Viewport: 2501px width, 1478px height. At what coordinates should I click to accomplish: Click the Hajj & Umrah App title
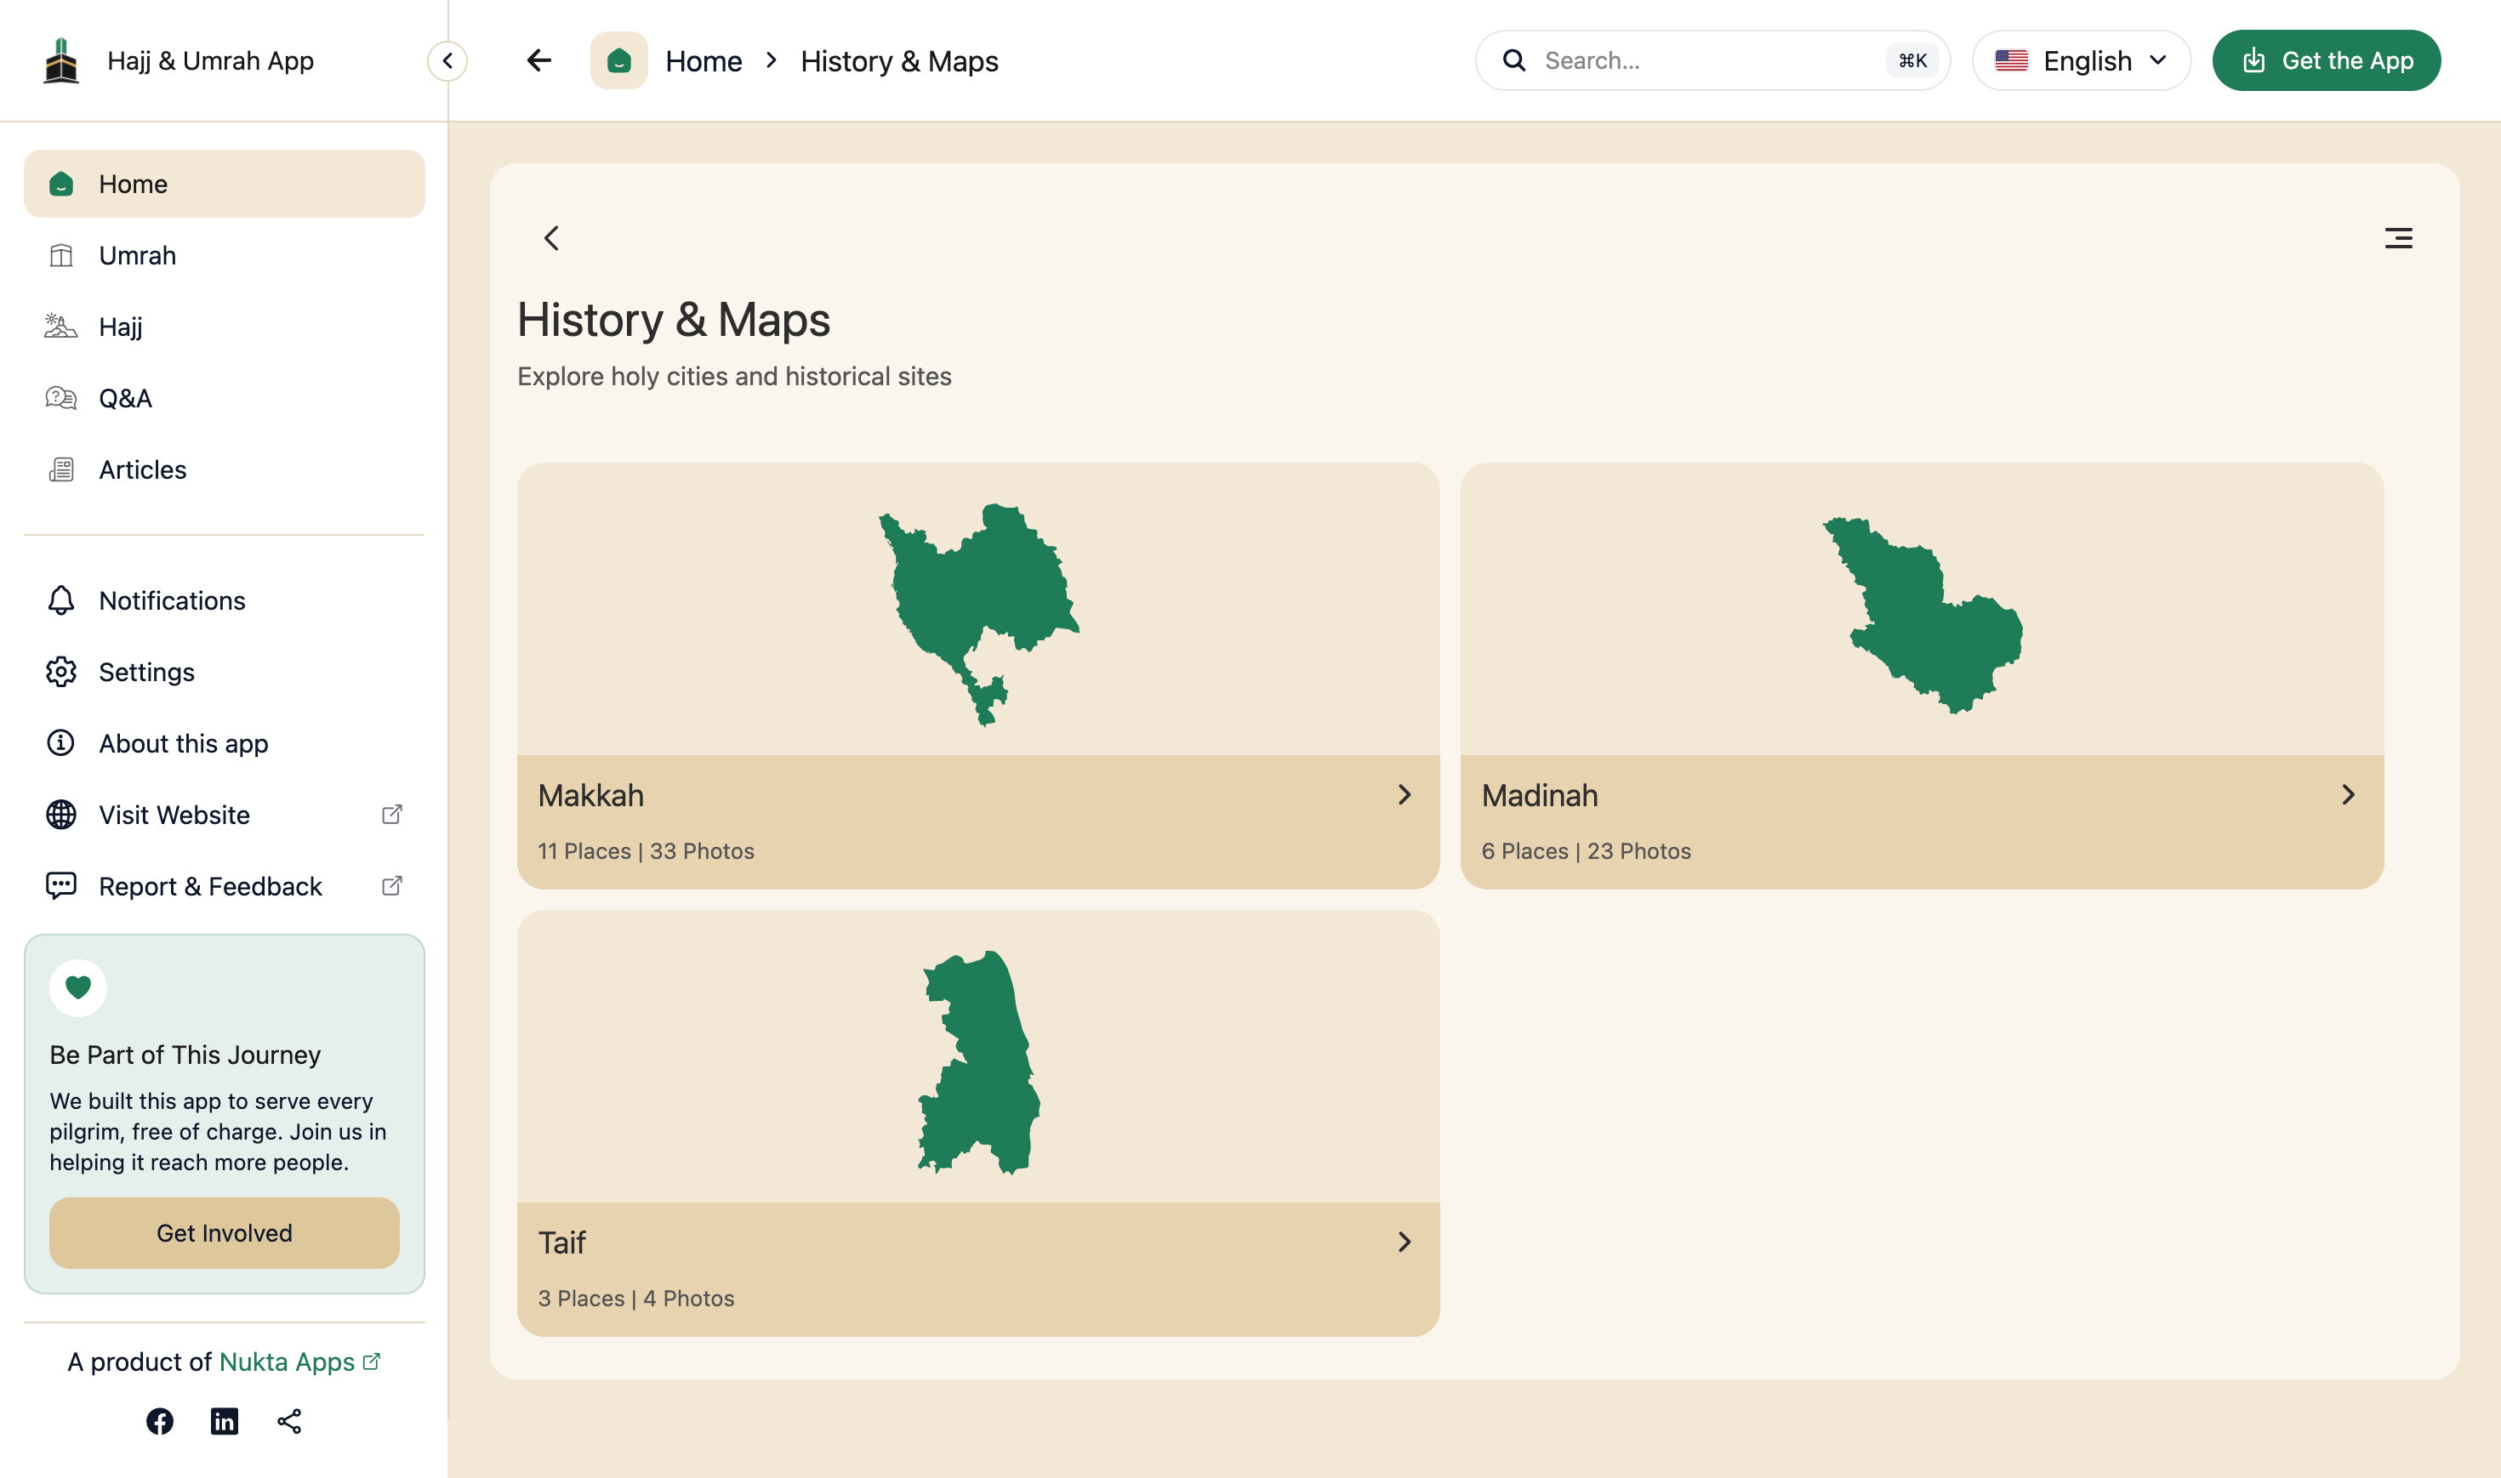coord(210,60)
